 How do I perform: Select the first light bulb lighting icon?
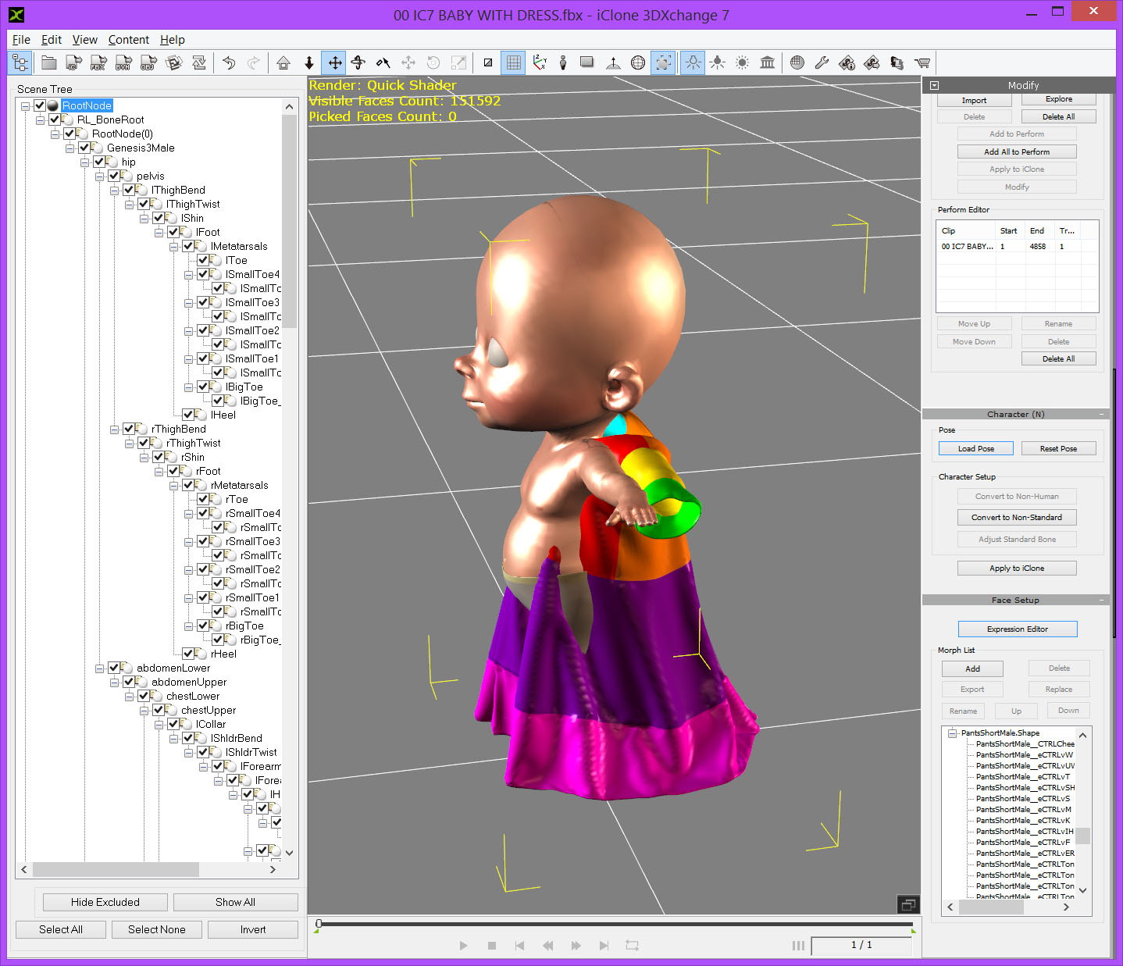click(x=693, y=62)
